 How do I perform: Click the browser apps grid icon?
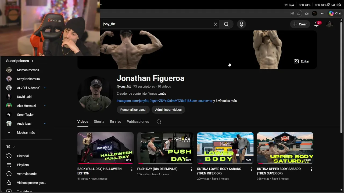click(292, 13)
